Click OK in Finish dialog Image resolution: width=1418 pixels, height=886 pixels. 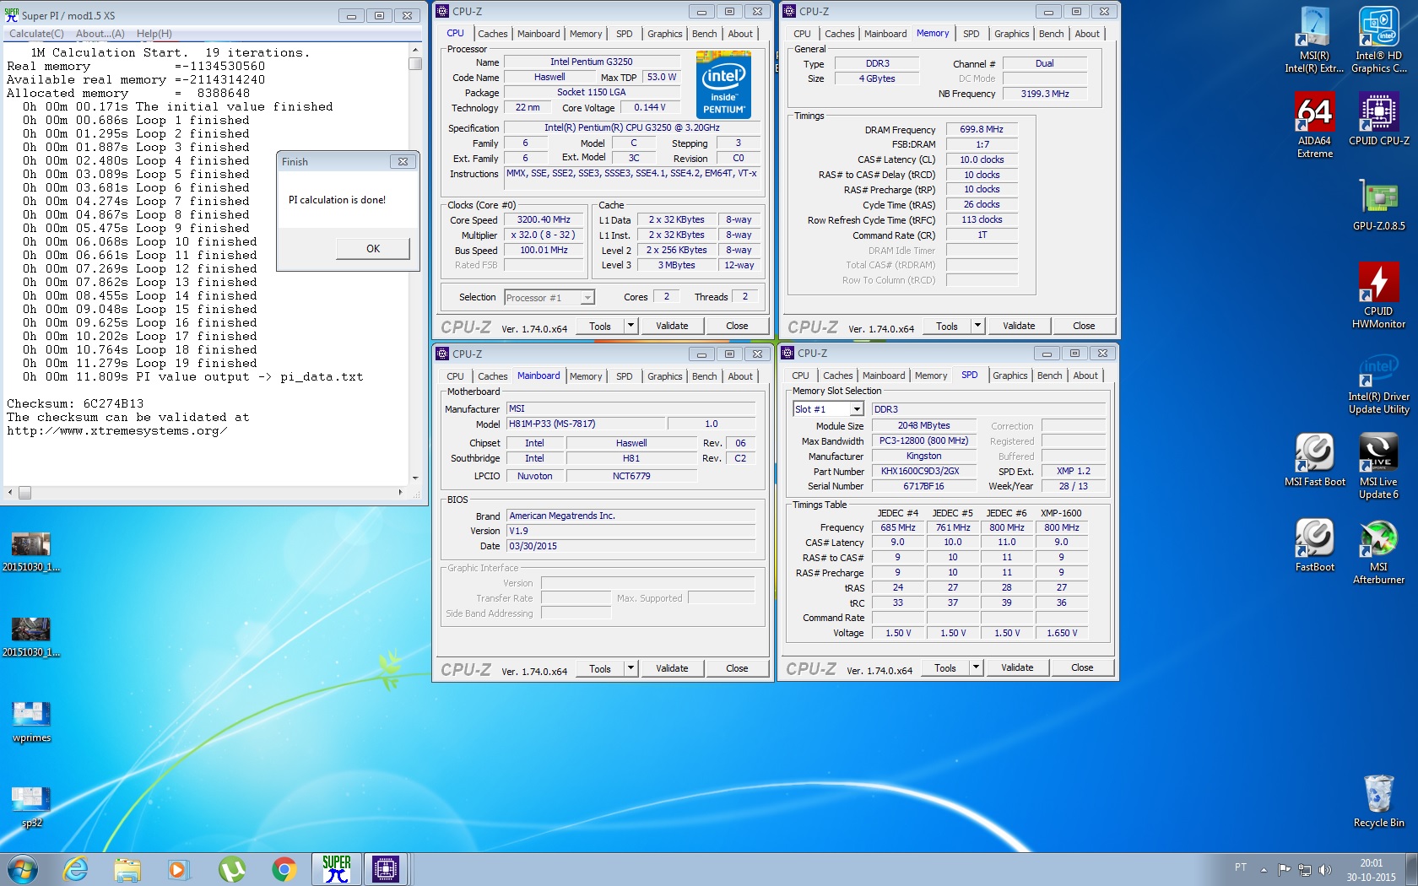coord(373,249)
